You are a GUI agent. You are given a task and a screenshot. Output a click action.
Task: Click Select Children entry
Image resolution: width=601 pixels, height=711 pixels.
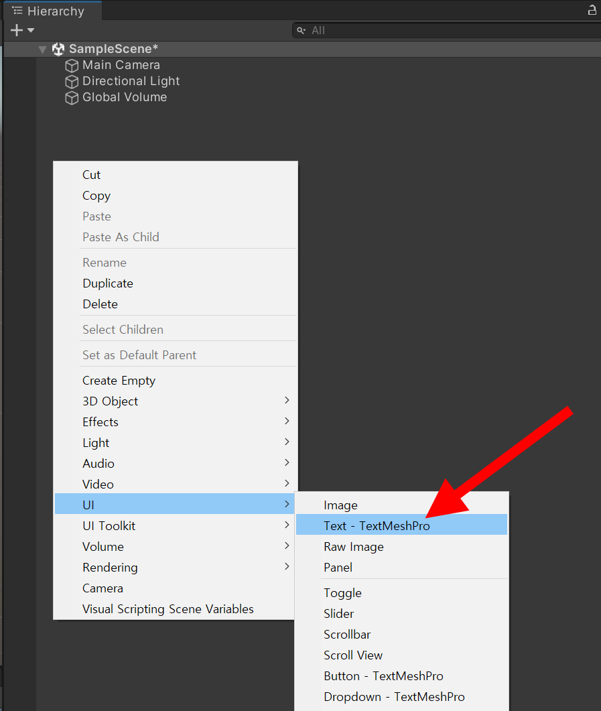coord(176,330)
